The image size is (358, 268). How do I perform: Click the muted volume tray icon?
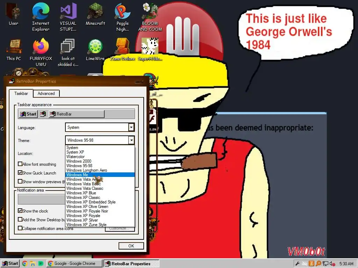pos(332,264)
